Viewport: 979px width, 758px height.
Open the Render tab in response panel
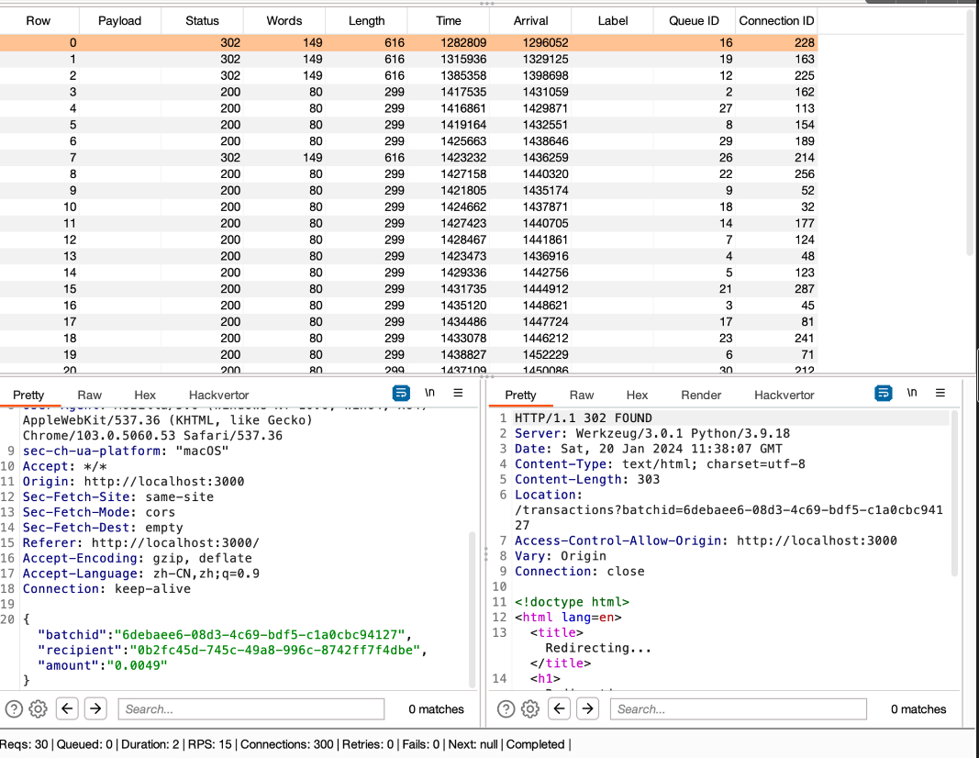[x=701, y=395]
